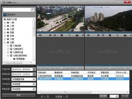Stop playback in the top-right video panel
132x99 pixels.
click(x=110, y=35)
